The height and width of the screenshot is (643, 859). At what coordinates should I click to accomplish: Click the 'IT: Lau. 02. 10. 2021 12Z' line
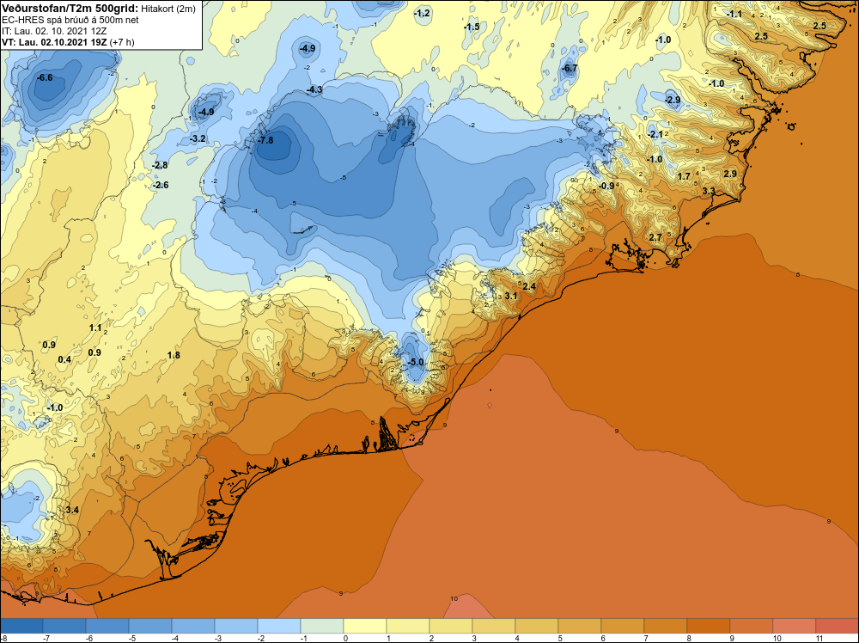[x=54, y=31]
